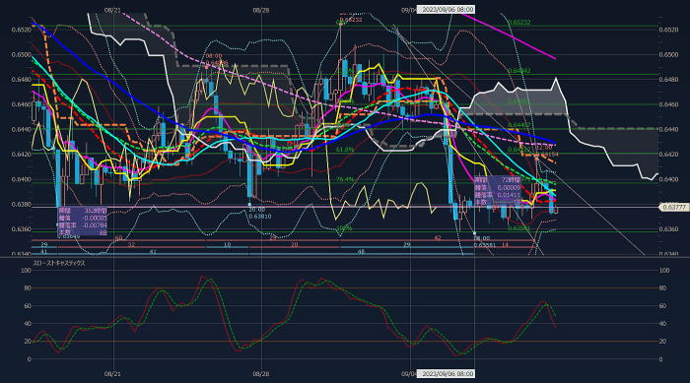Click the 0.6500 tick on the right price axis
Screen dimensions: 690x383
(x=668, y=55)
